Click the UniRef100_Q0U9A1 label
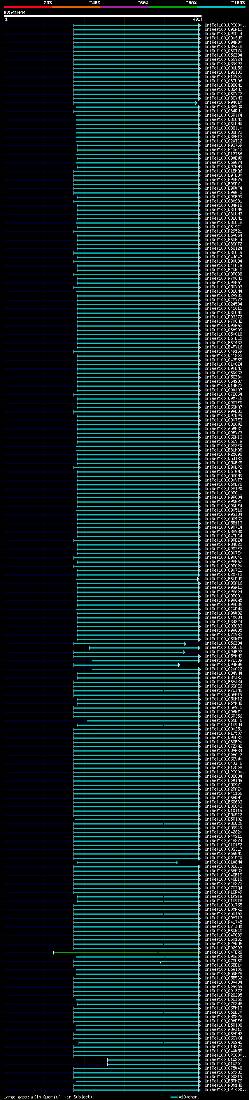 pyautogui.click(x=223, y=1042)
